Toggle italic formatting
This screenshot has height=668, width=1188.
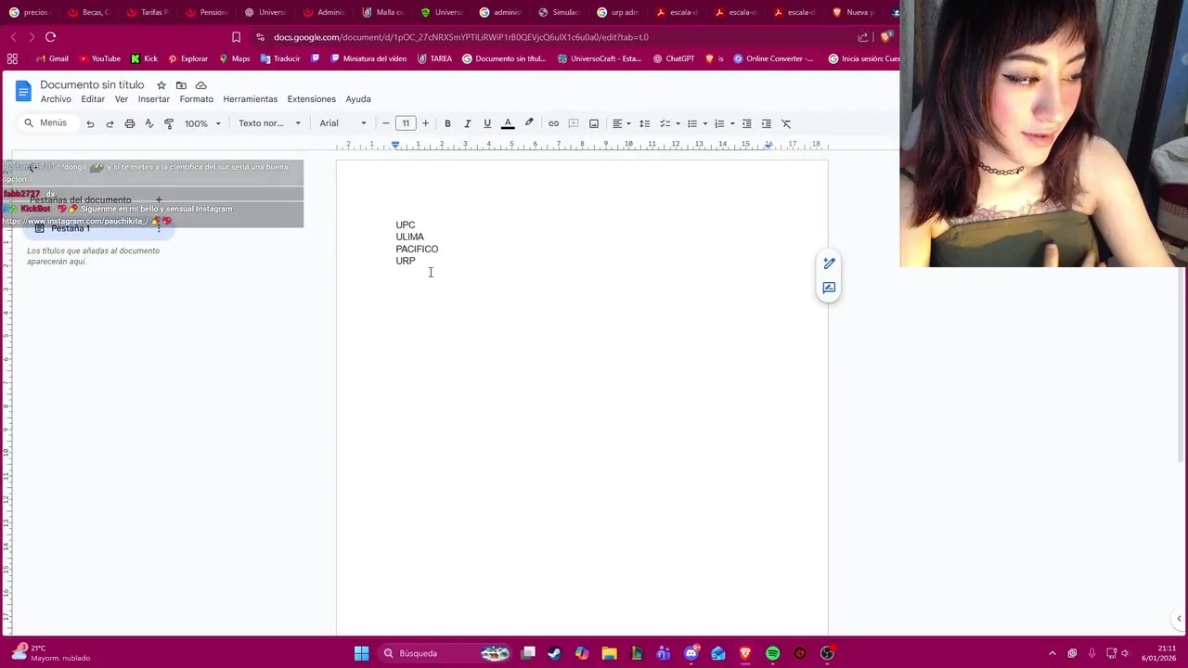(x=467, y=123)
